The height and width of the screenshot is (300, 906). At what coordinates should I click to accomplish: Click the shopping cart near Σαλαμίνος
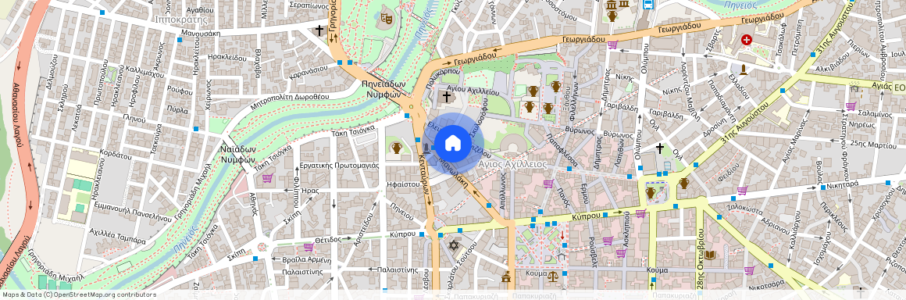[851, 106]
